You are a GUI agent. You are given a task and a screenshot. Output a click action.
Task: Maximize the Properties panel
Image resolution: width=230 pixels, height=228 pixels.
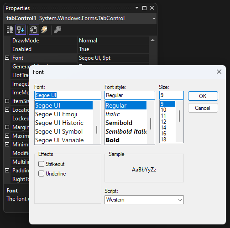tap(144, 8)
